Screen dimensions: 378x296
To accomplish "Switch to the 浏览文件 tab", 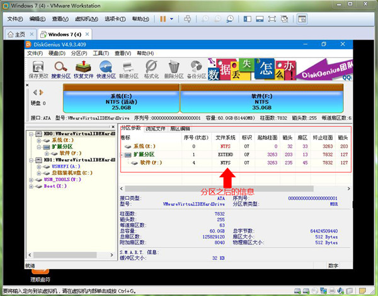I will coord(155,129).
